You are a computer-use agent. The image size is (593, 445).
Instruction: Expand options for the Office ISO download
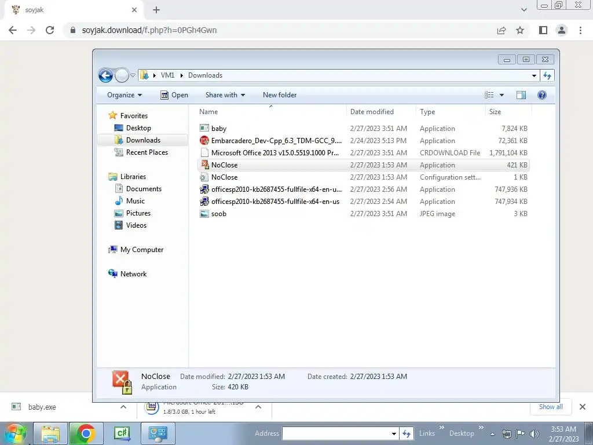click(258, 407)
